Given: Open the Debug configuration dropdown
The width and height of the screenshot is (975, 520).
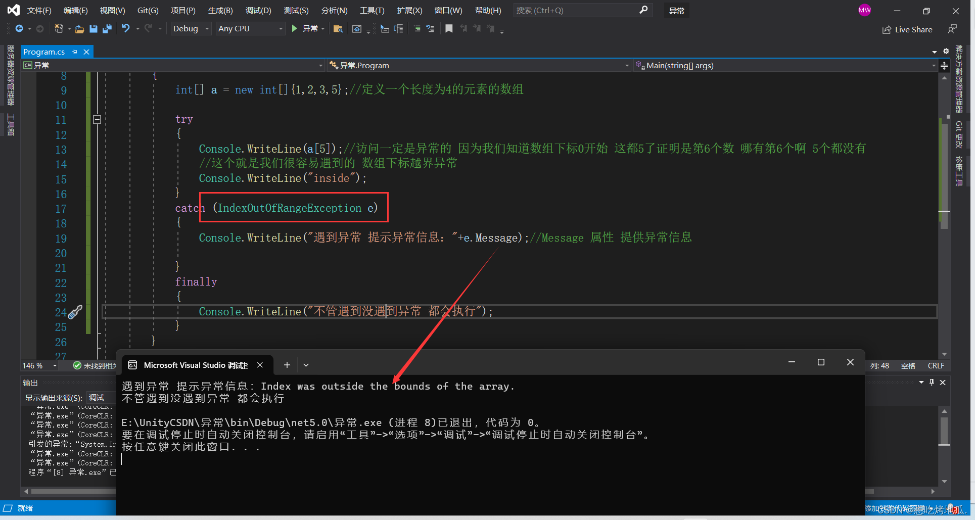Looking at the screenshot, I should 191,29.
